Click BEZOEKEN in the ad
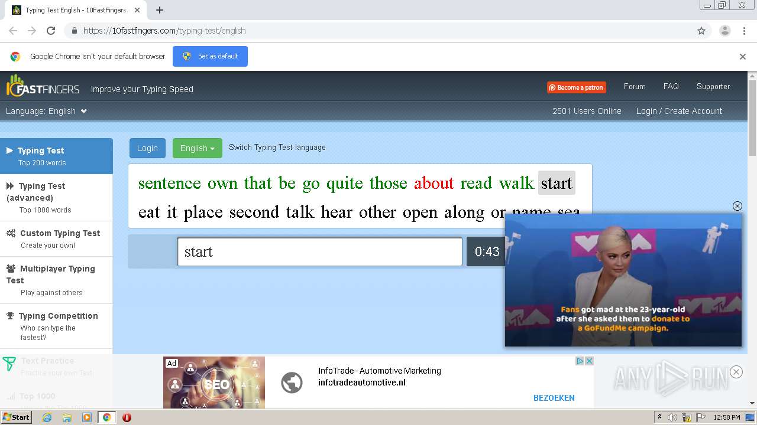The width and height of the screenshot is (757, 425). point(554,398)
